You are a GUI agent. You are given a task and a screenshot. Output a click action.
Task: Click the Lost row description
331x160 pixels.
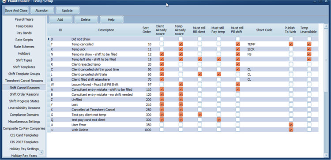(75, 104)
